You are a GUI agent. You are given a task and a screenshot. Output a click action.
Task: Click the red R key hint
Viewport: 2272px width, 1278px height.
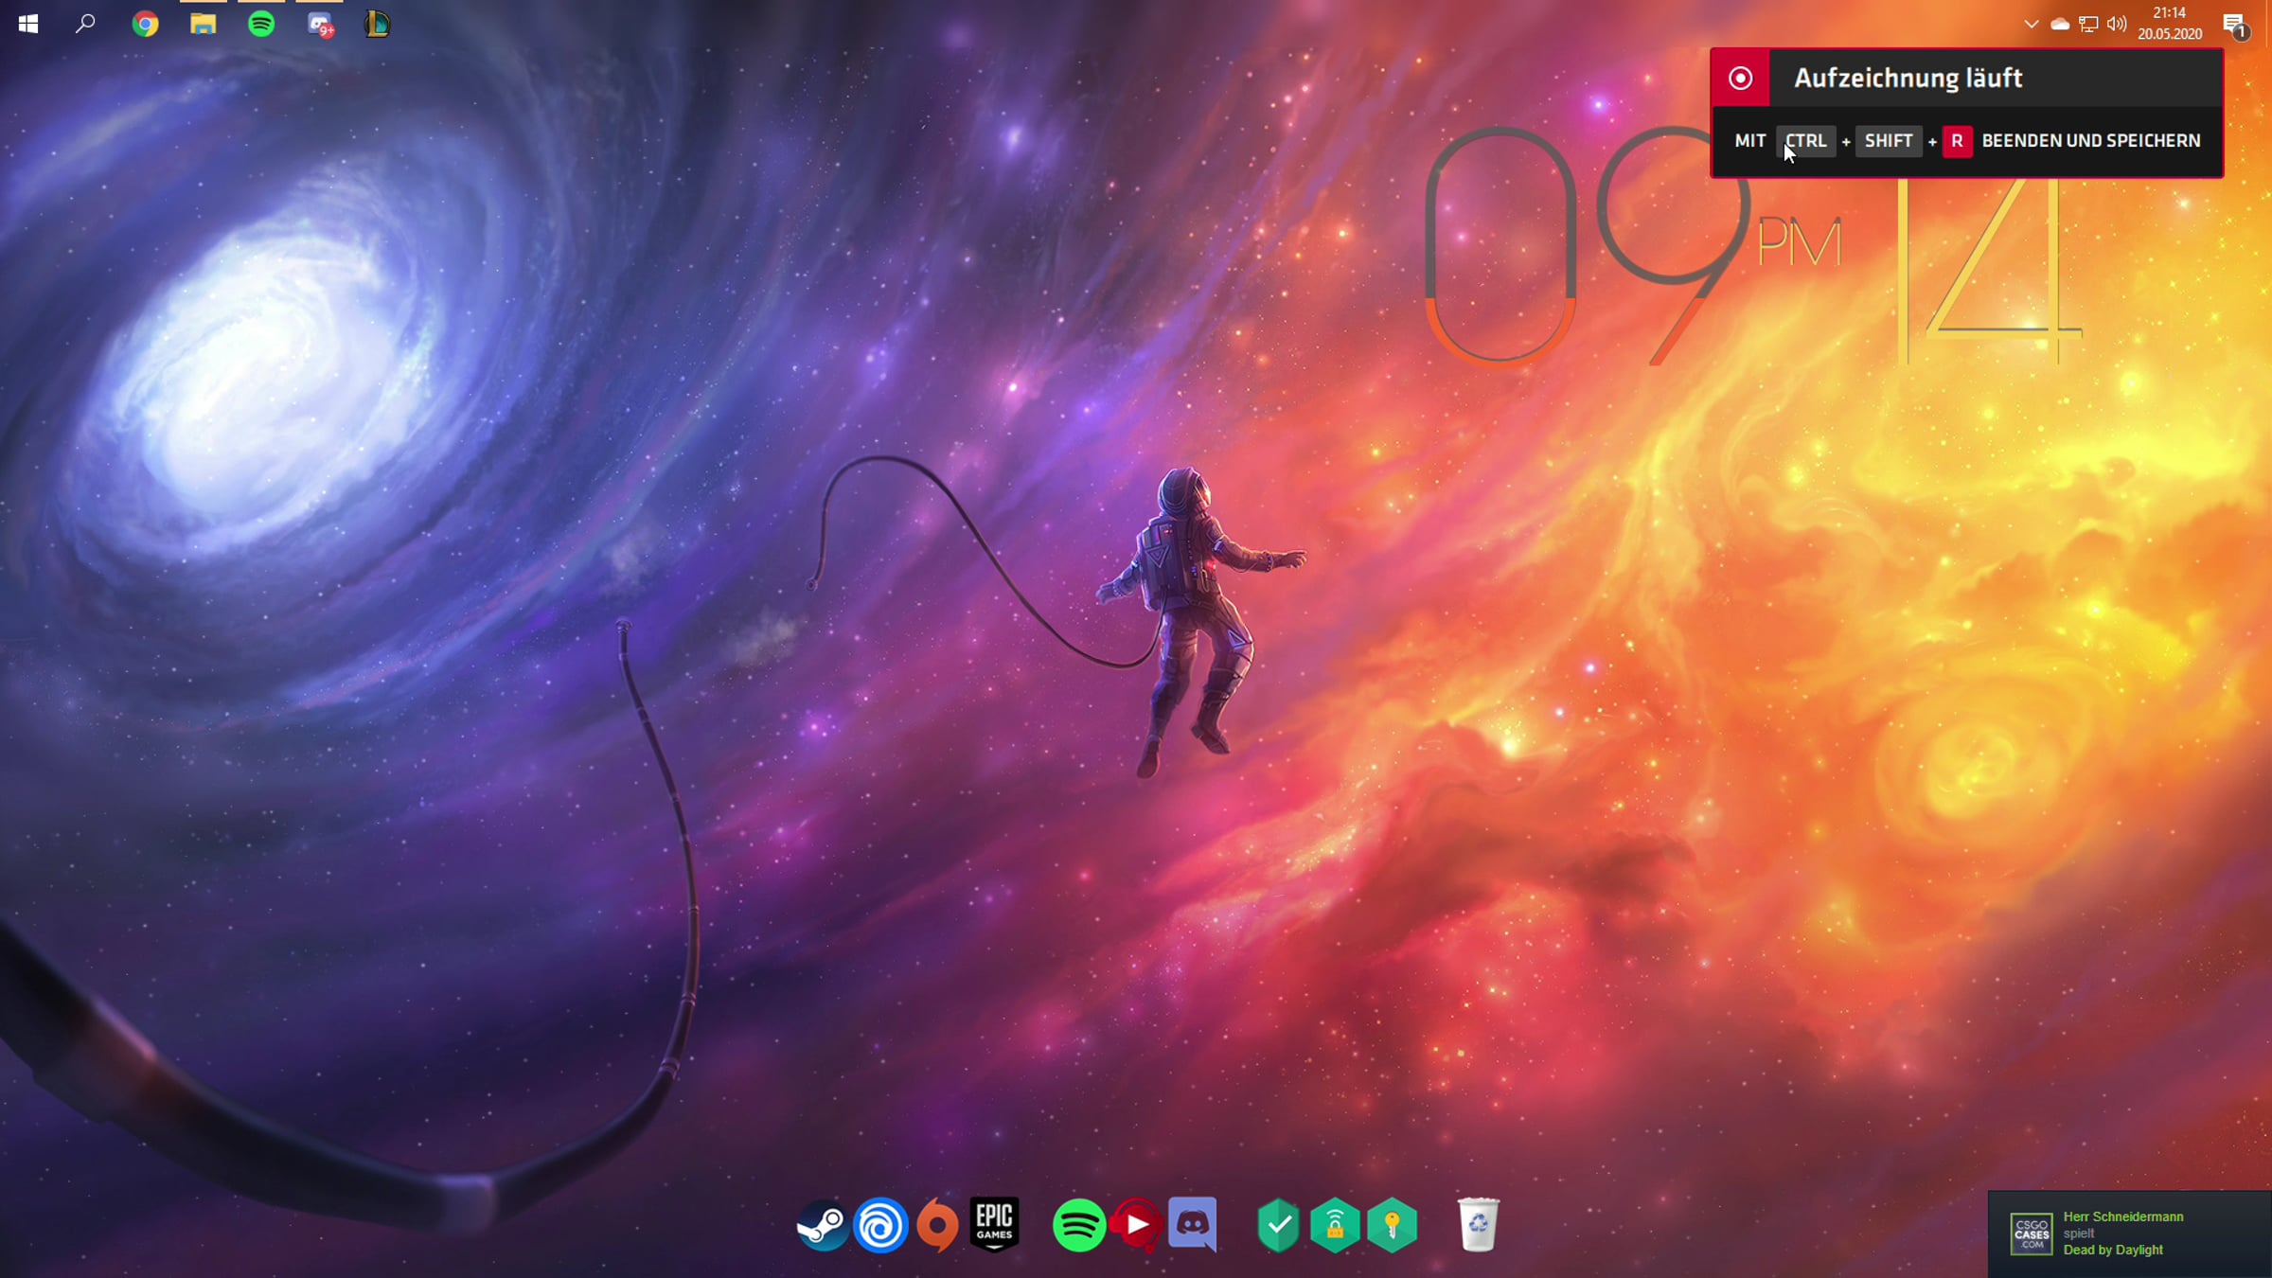1957,141
